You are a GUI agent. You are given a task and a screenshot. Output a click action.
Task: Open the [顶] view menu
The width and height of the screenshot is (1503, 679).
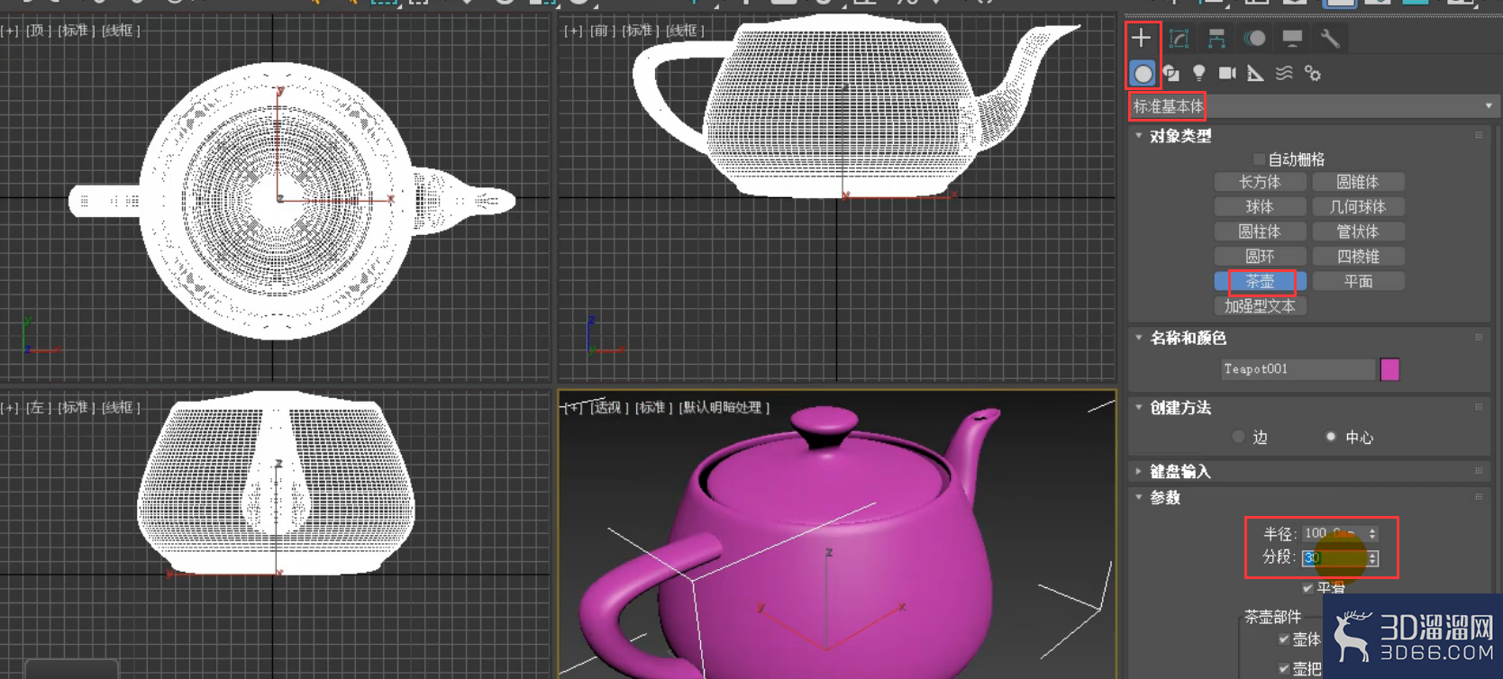pos(39,31)
